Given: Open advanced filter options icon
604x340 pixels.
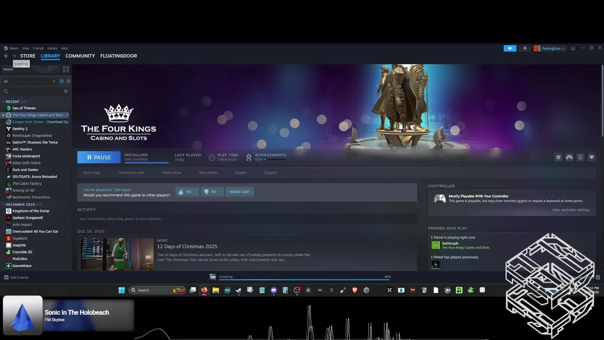Looking at the screenshot, I should pos(66,92).
